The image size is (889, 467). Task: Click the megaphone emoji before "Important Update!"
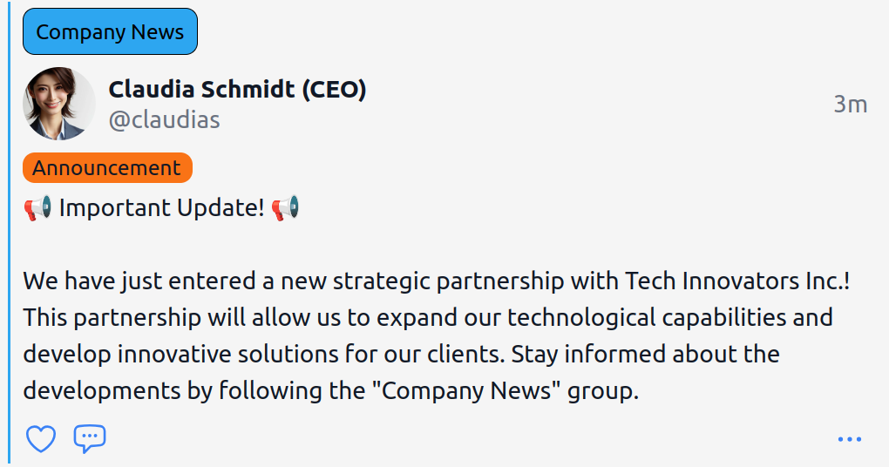coord(37,209)
